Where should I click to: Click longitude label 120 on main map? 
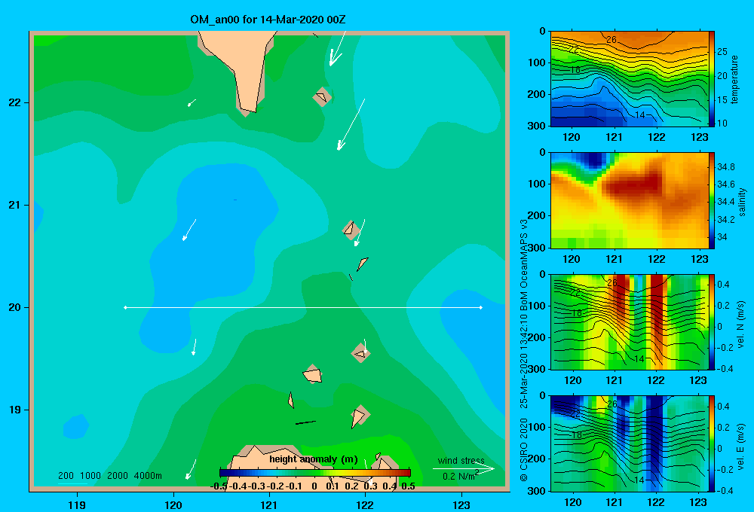tap(173, 504)
